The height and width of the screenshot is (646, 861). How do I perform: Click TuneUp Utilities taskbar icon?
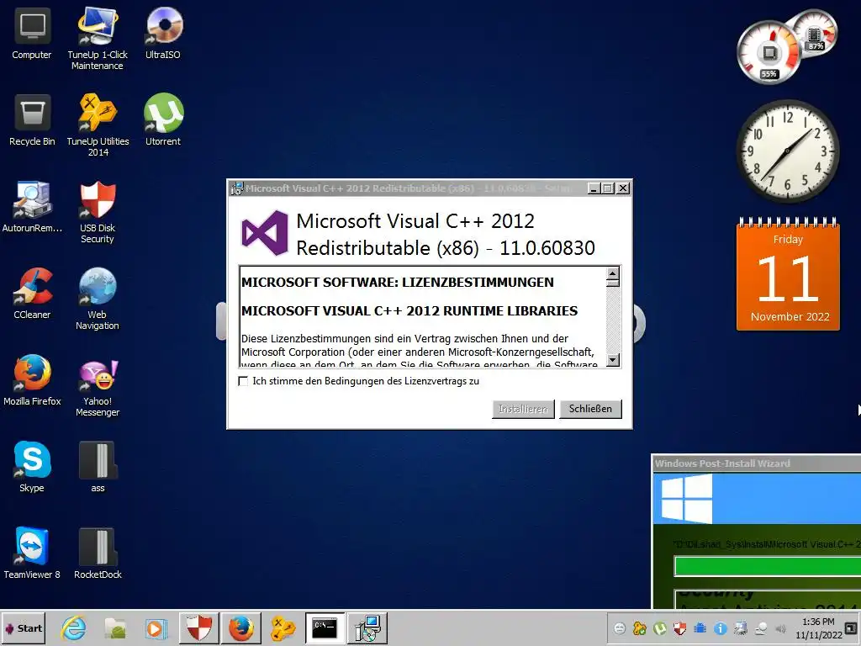tap(283, 627)
